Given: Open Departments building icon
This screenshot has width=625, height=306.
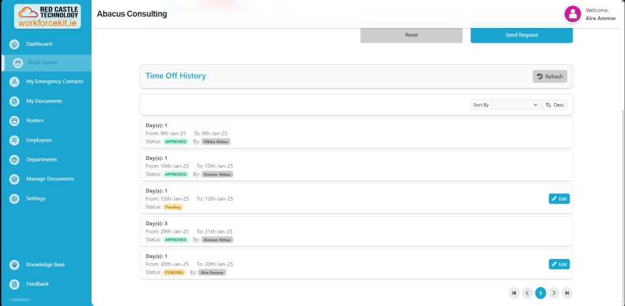Looking at the screenshot, I should click(x=15, y=160).
